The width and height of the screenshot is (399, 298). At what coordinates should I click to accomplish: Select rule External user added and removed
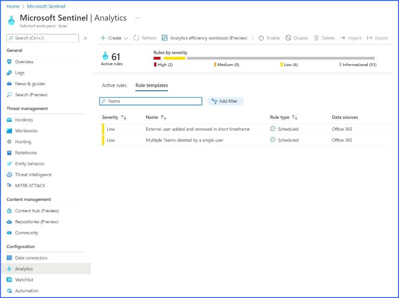pyautogui.click(x=198, y=129)
